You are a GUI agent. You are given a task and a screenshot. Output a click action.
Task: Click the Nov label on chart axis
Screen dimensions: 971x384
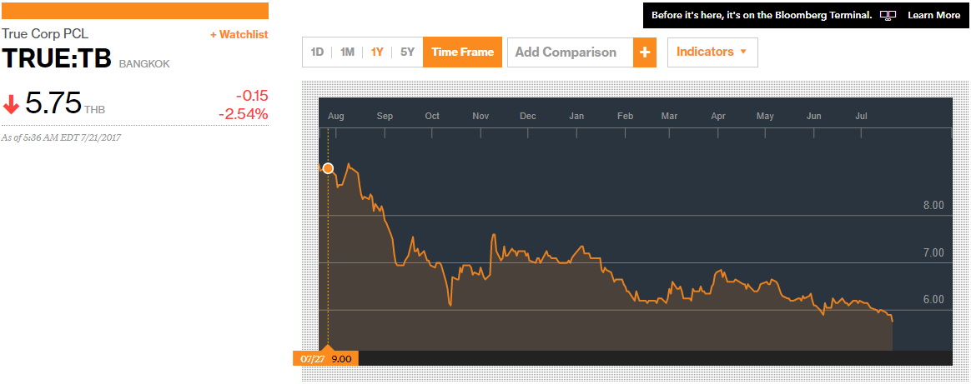[480, 116]
